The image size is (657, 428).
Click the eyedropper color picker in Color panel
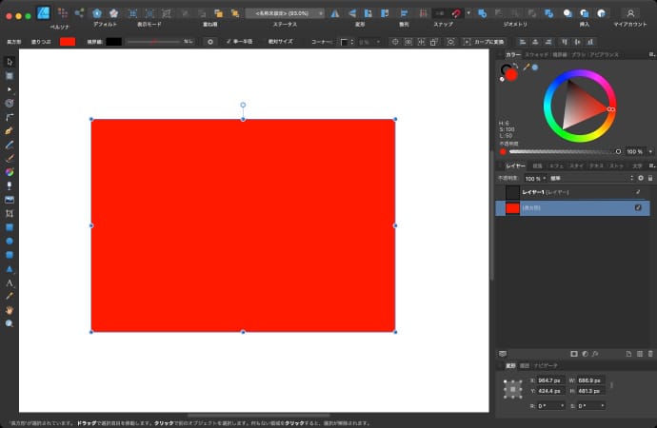[x=525, y=68]
